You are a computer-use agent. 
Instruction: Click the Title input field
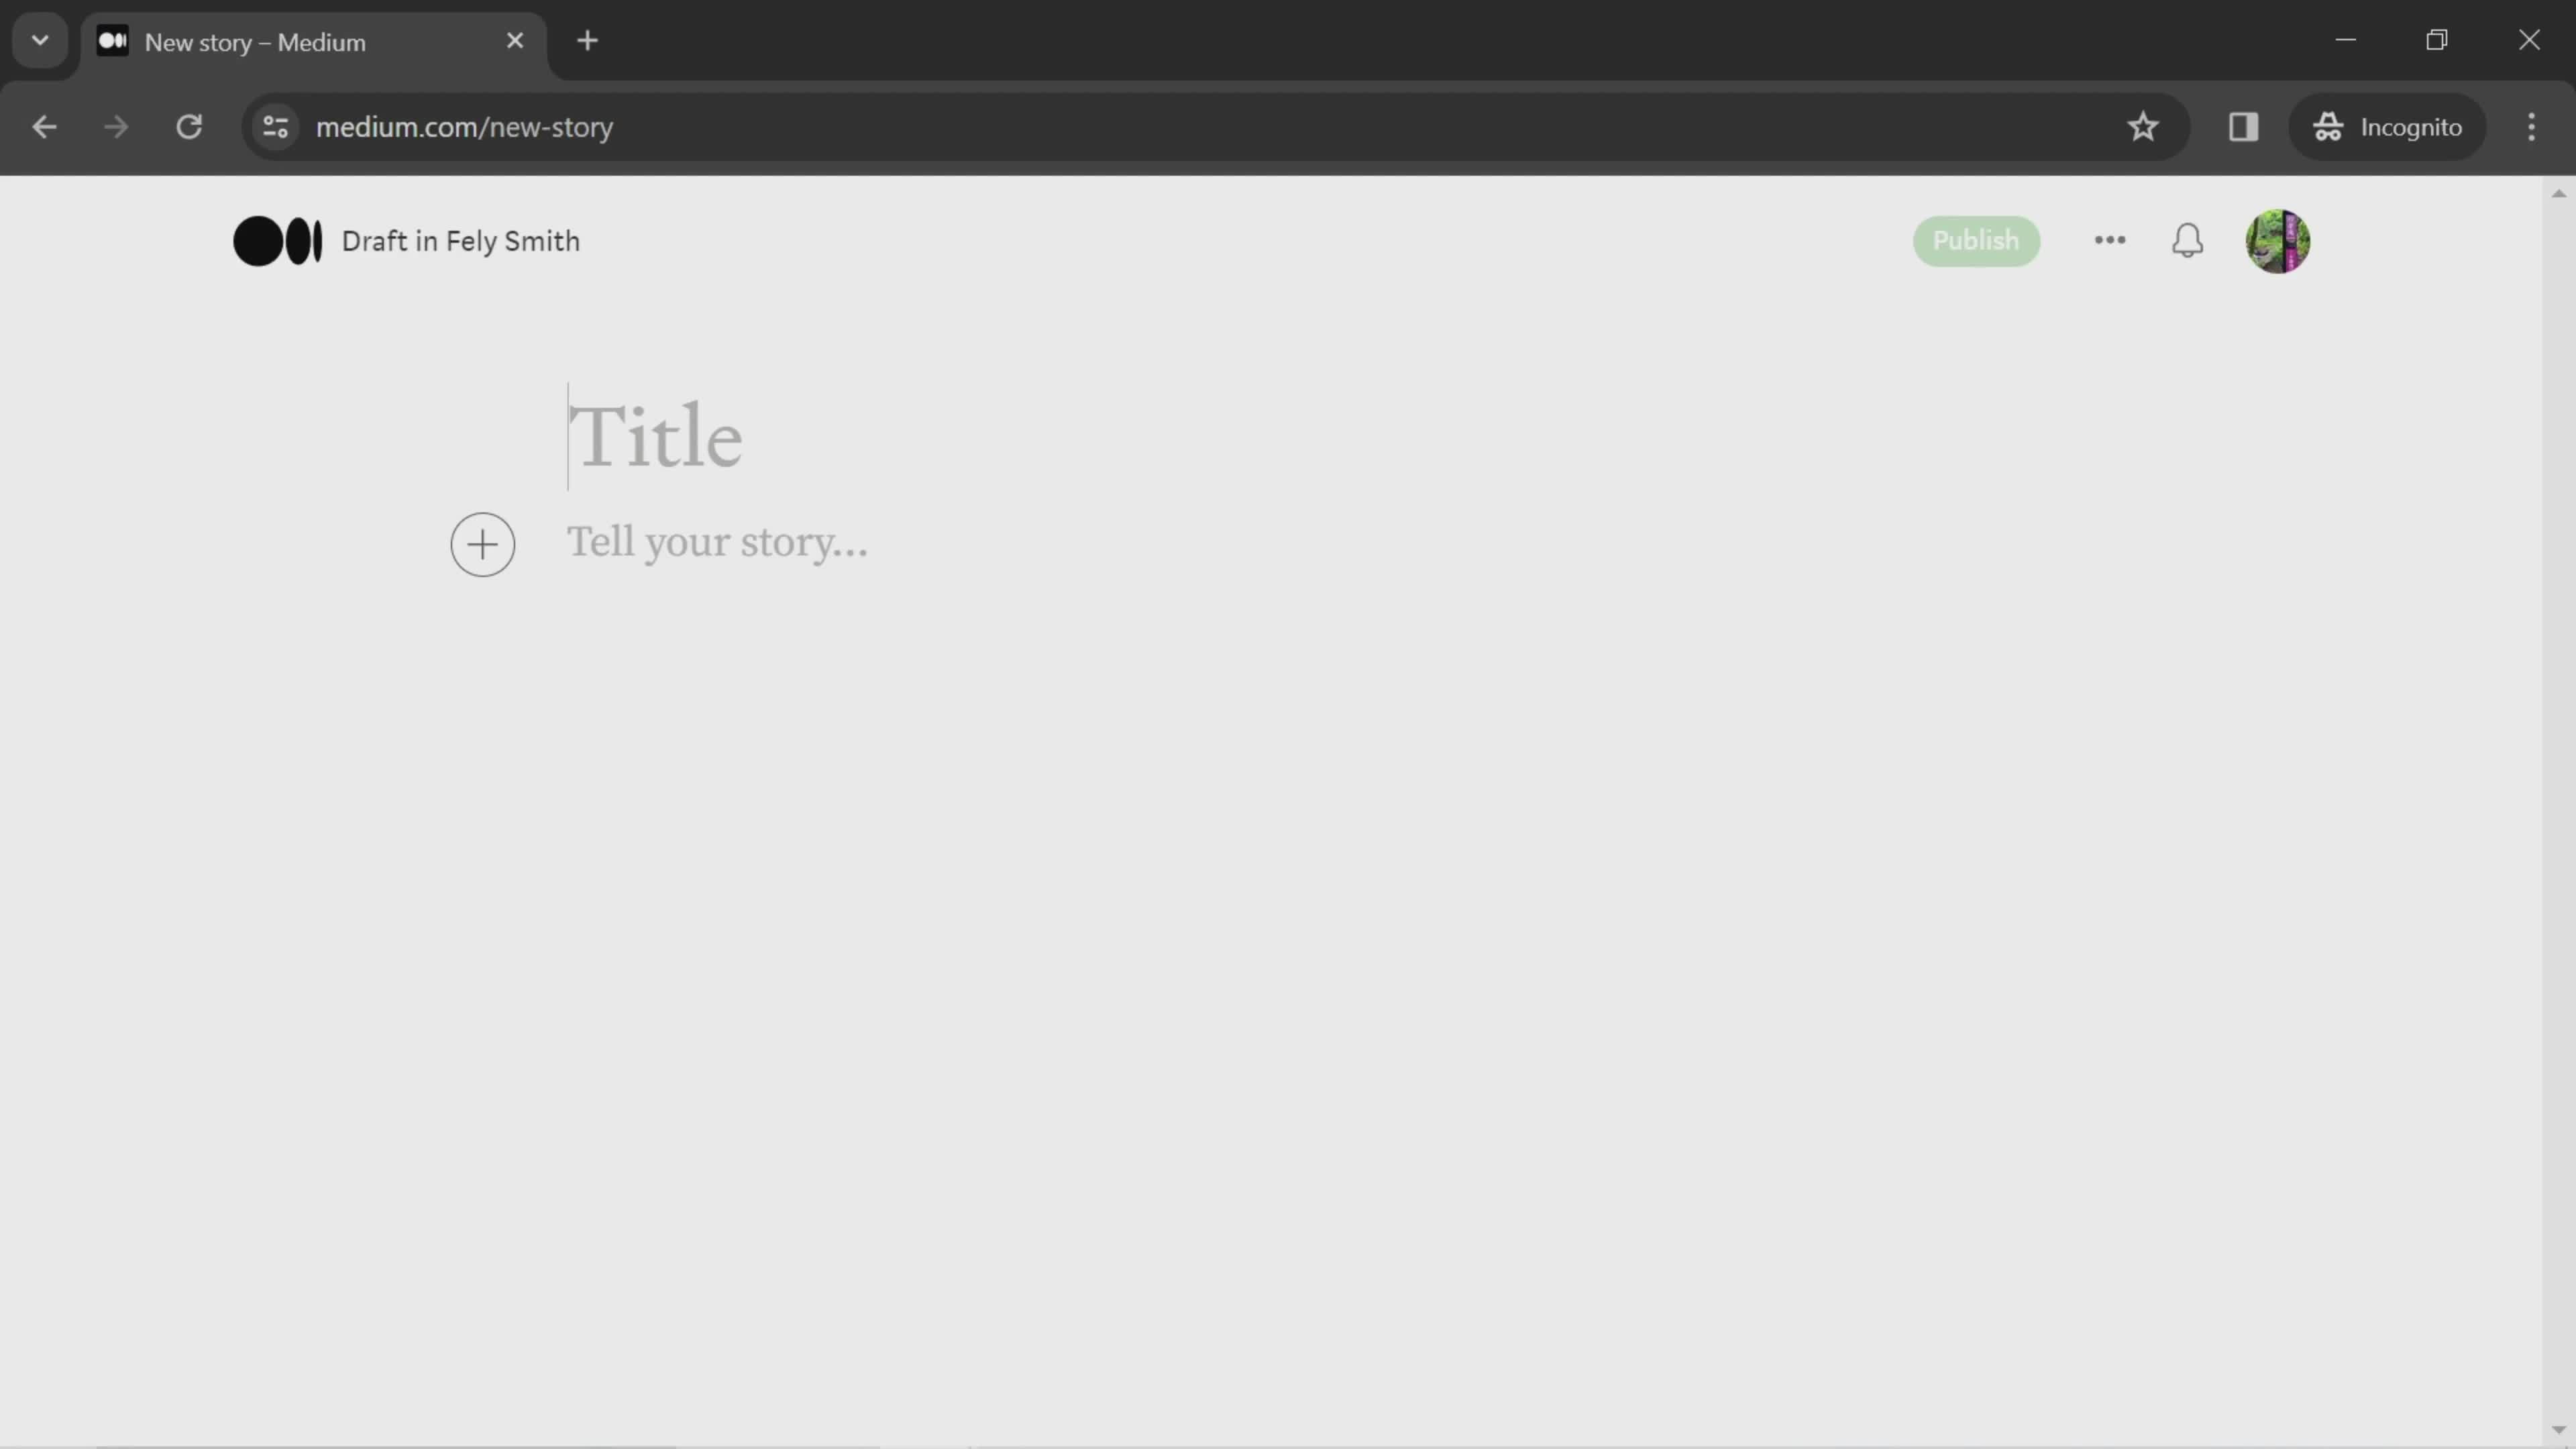point(655,435)
